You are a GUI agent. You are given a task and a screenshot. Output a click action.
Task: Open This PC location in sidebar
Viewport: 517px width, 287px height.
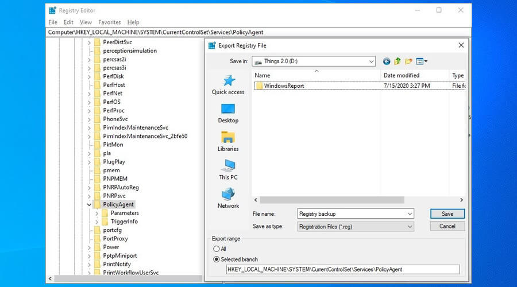pos(228,170)
